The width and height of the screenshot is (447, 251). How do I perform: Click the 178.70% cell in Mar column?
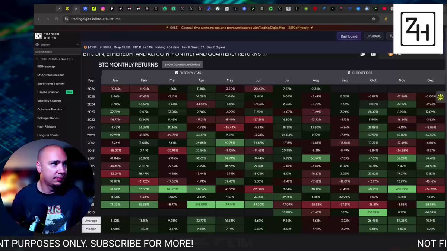[172, 189]
